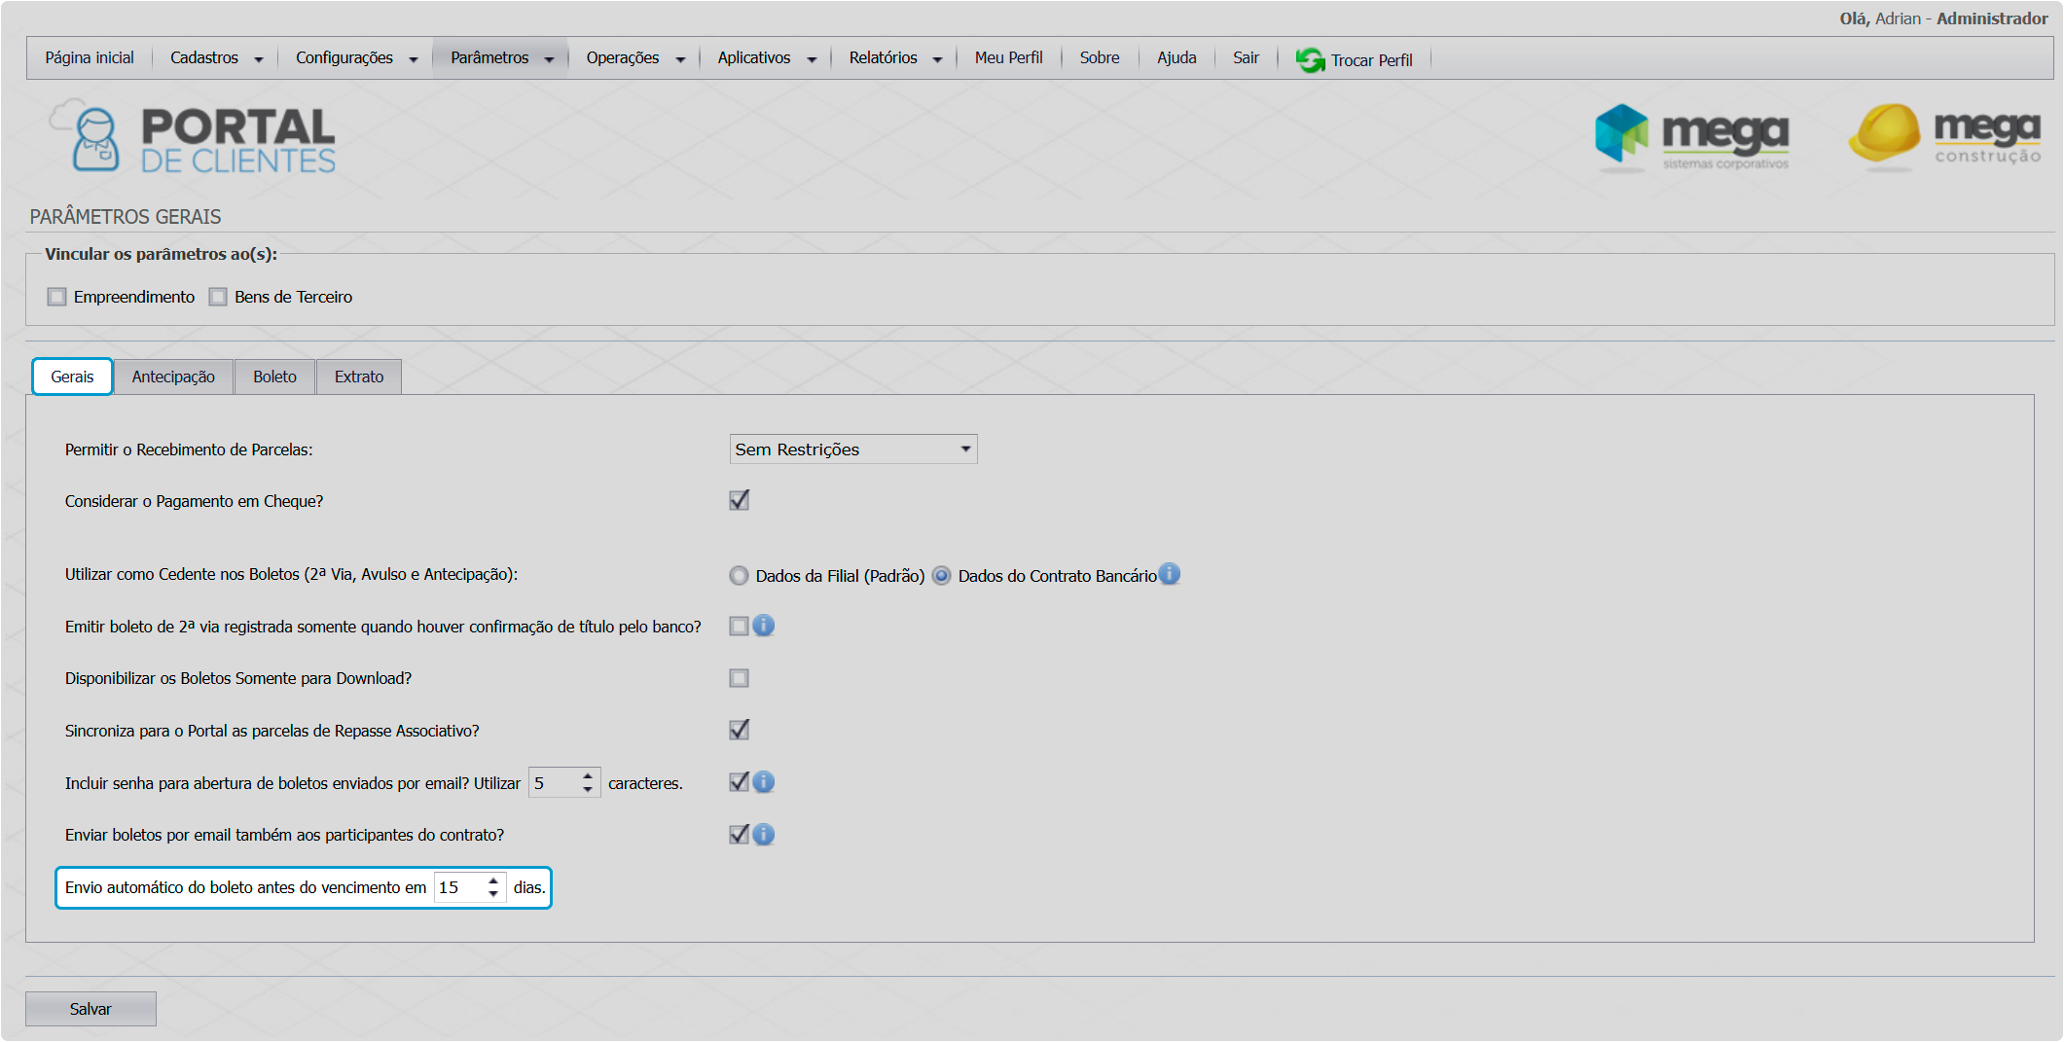
Task: Select Dados do Contrato Bancário radio
Action: (942, 576)
